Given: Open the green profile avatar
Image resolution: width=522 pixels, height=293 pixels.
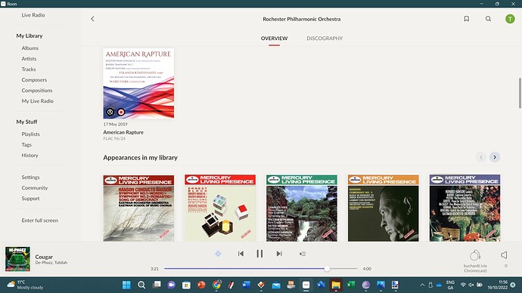Looking at the screenshot, I should [510, 19].
